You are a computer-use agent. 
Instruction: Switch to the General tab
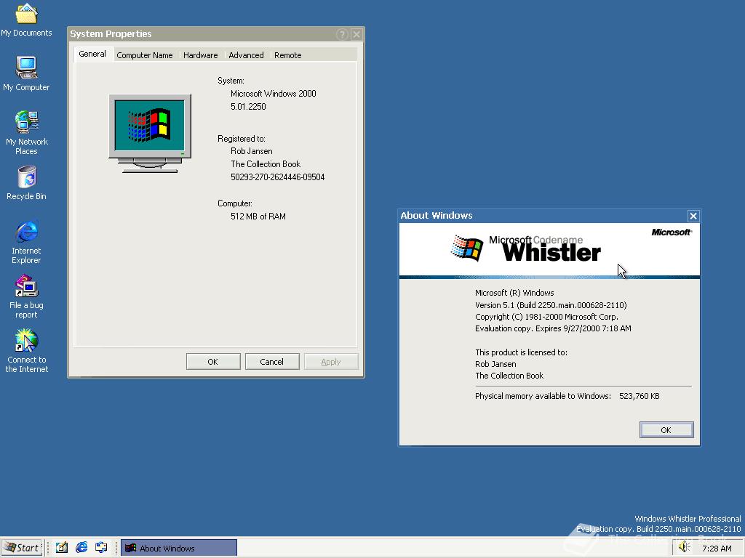(x=92, y=54)
